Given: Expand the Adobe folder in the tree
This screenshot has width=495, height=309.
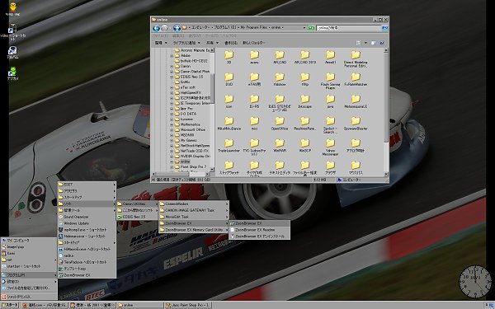Looking at the screenshot, I should point(172,55).
